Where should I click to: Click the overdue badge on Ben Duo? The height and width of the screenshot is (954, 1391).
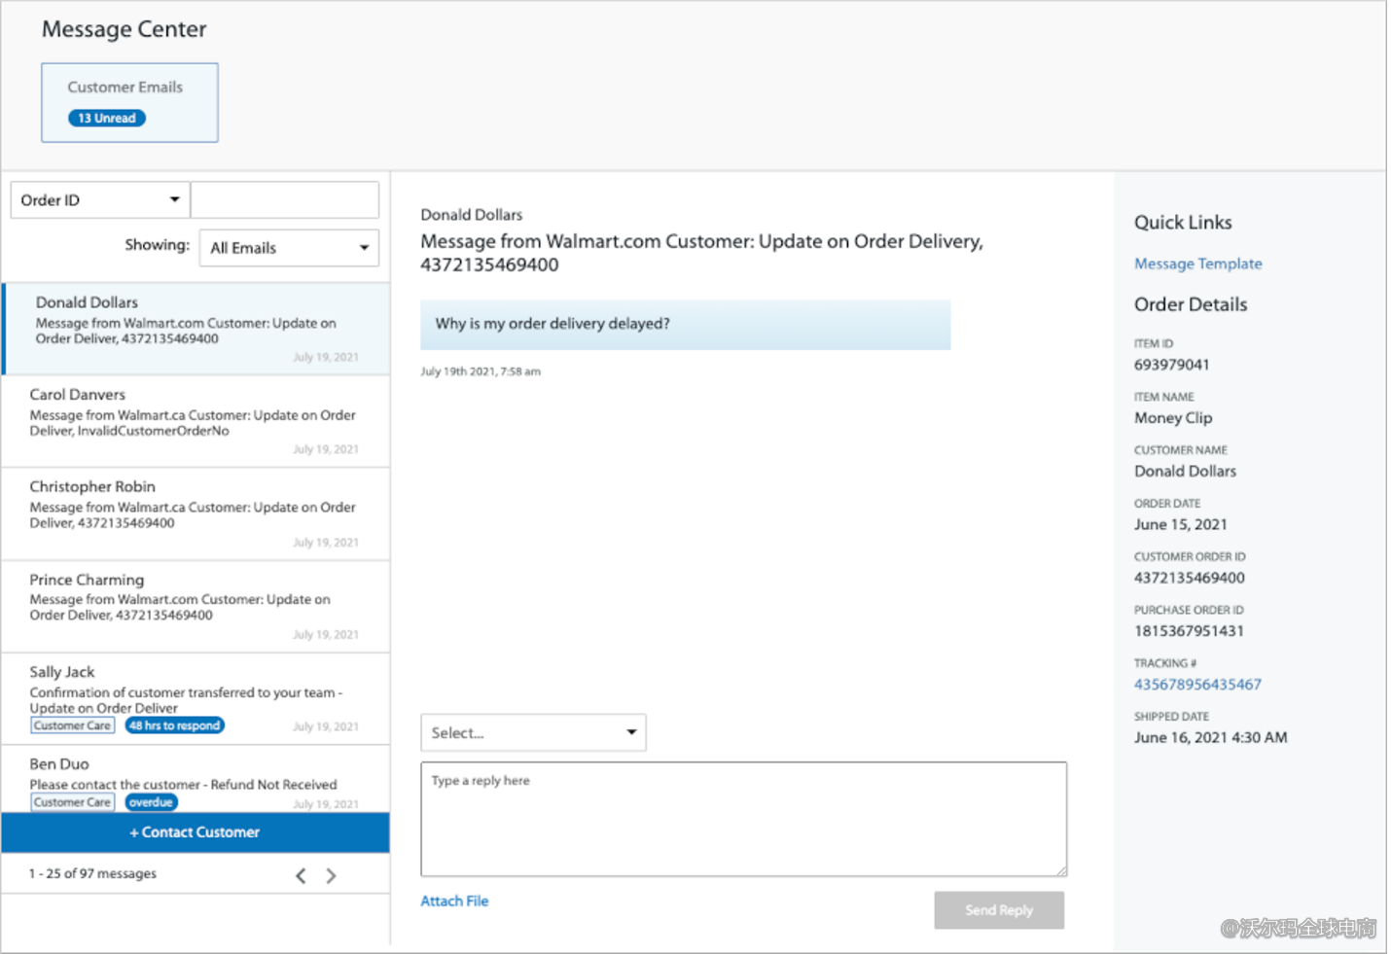click(x=151, y=802)
